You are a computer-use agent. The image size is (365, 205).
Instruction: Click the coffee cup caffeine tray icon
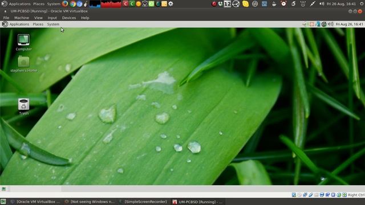click(274, 4)
